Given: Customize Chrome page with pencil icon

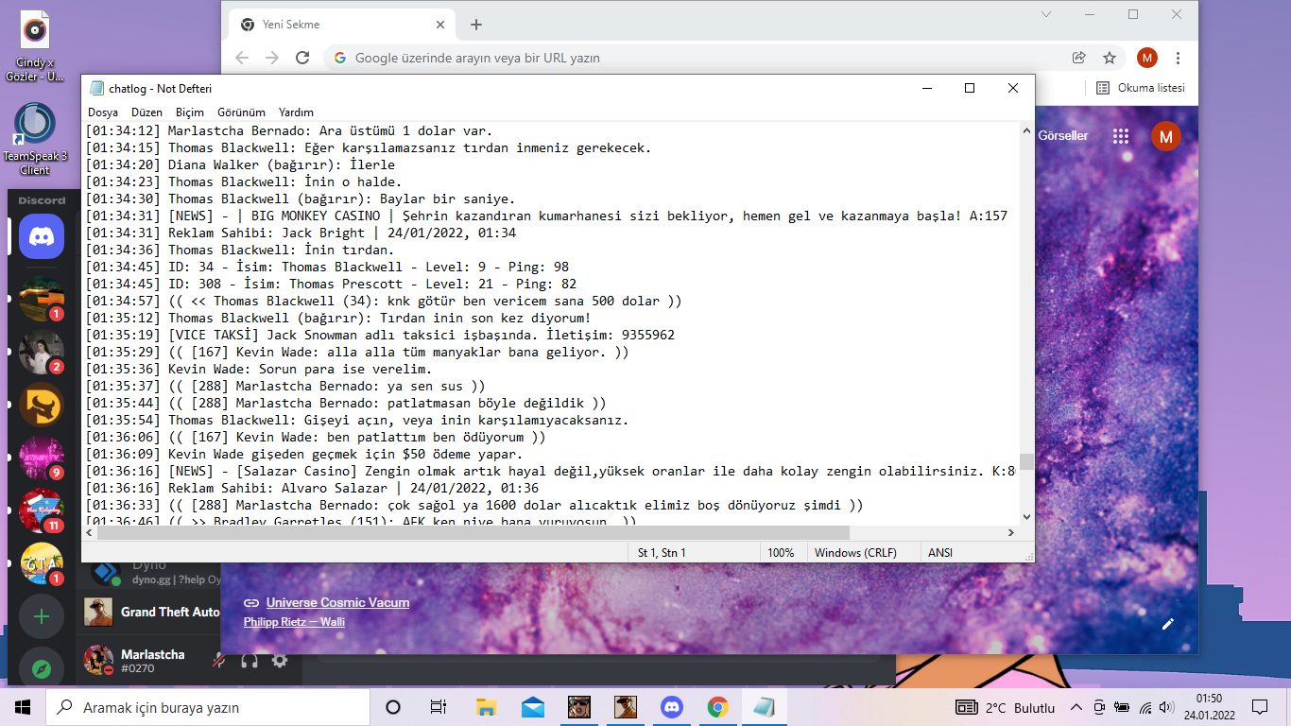Looking at the screenshot, I should [1168, 624].
